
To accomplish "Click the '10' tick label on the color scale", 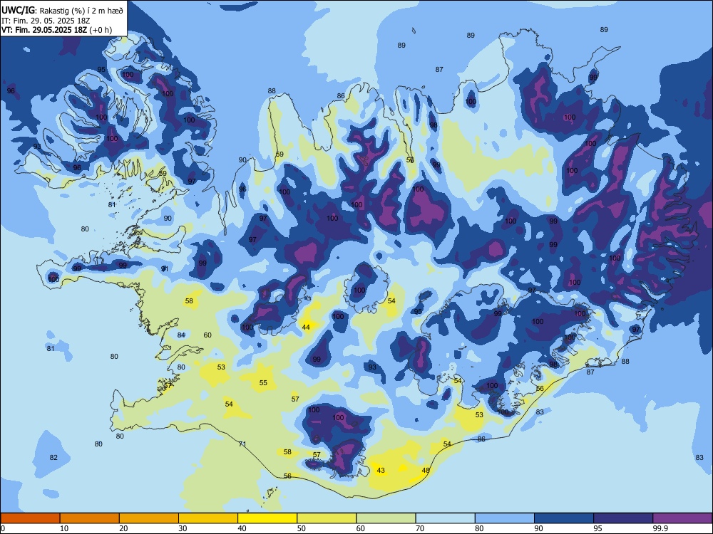I will point(64,528).
